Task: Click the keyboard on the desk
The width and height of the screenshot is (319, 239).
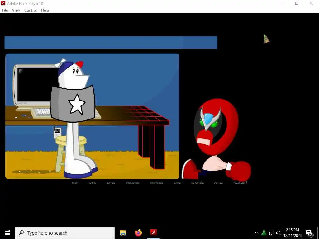Action: click(42, 112)
